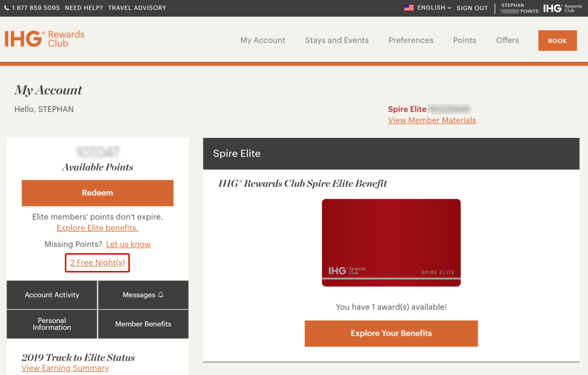
Task: Click the Redeem points button
Action: point(97,193)
